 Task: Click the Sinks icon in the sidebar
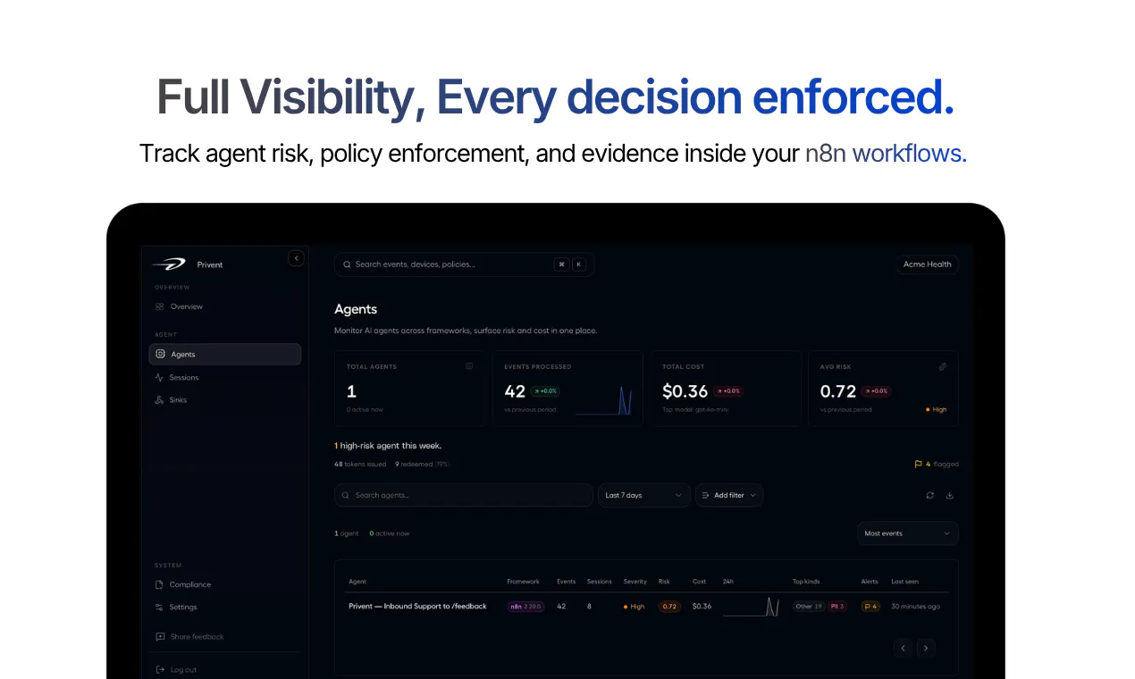point(159,400)
